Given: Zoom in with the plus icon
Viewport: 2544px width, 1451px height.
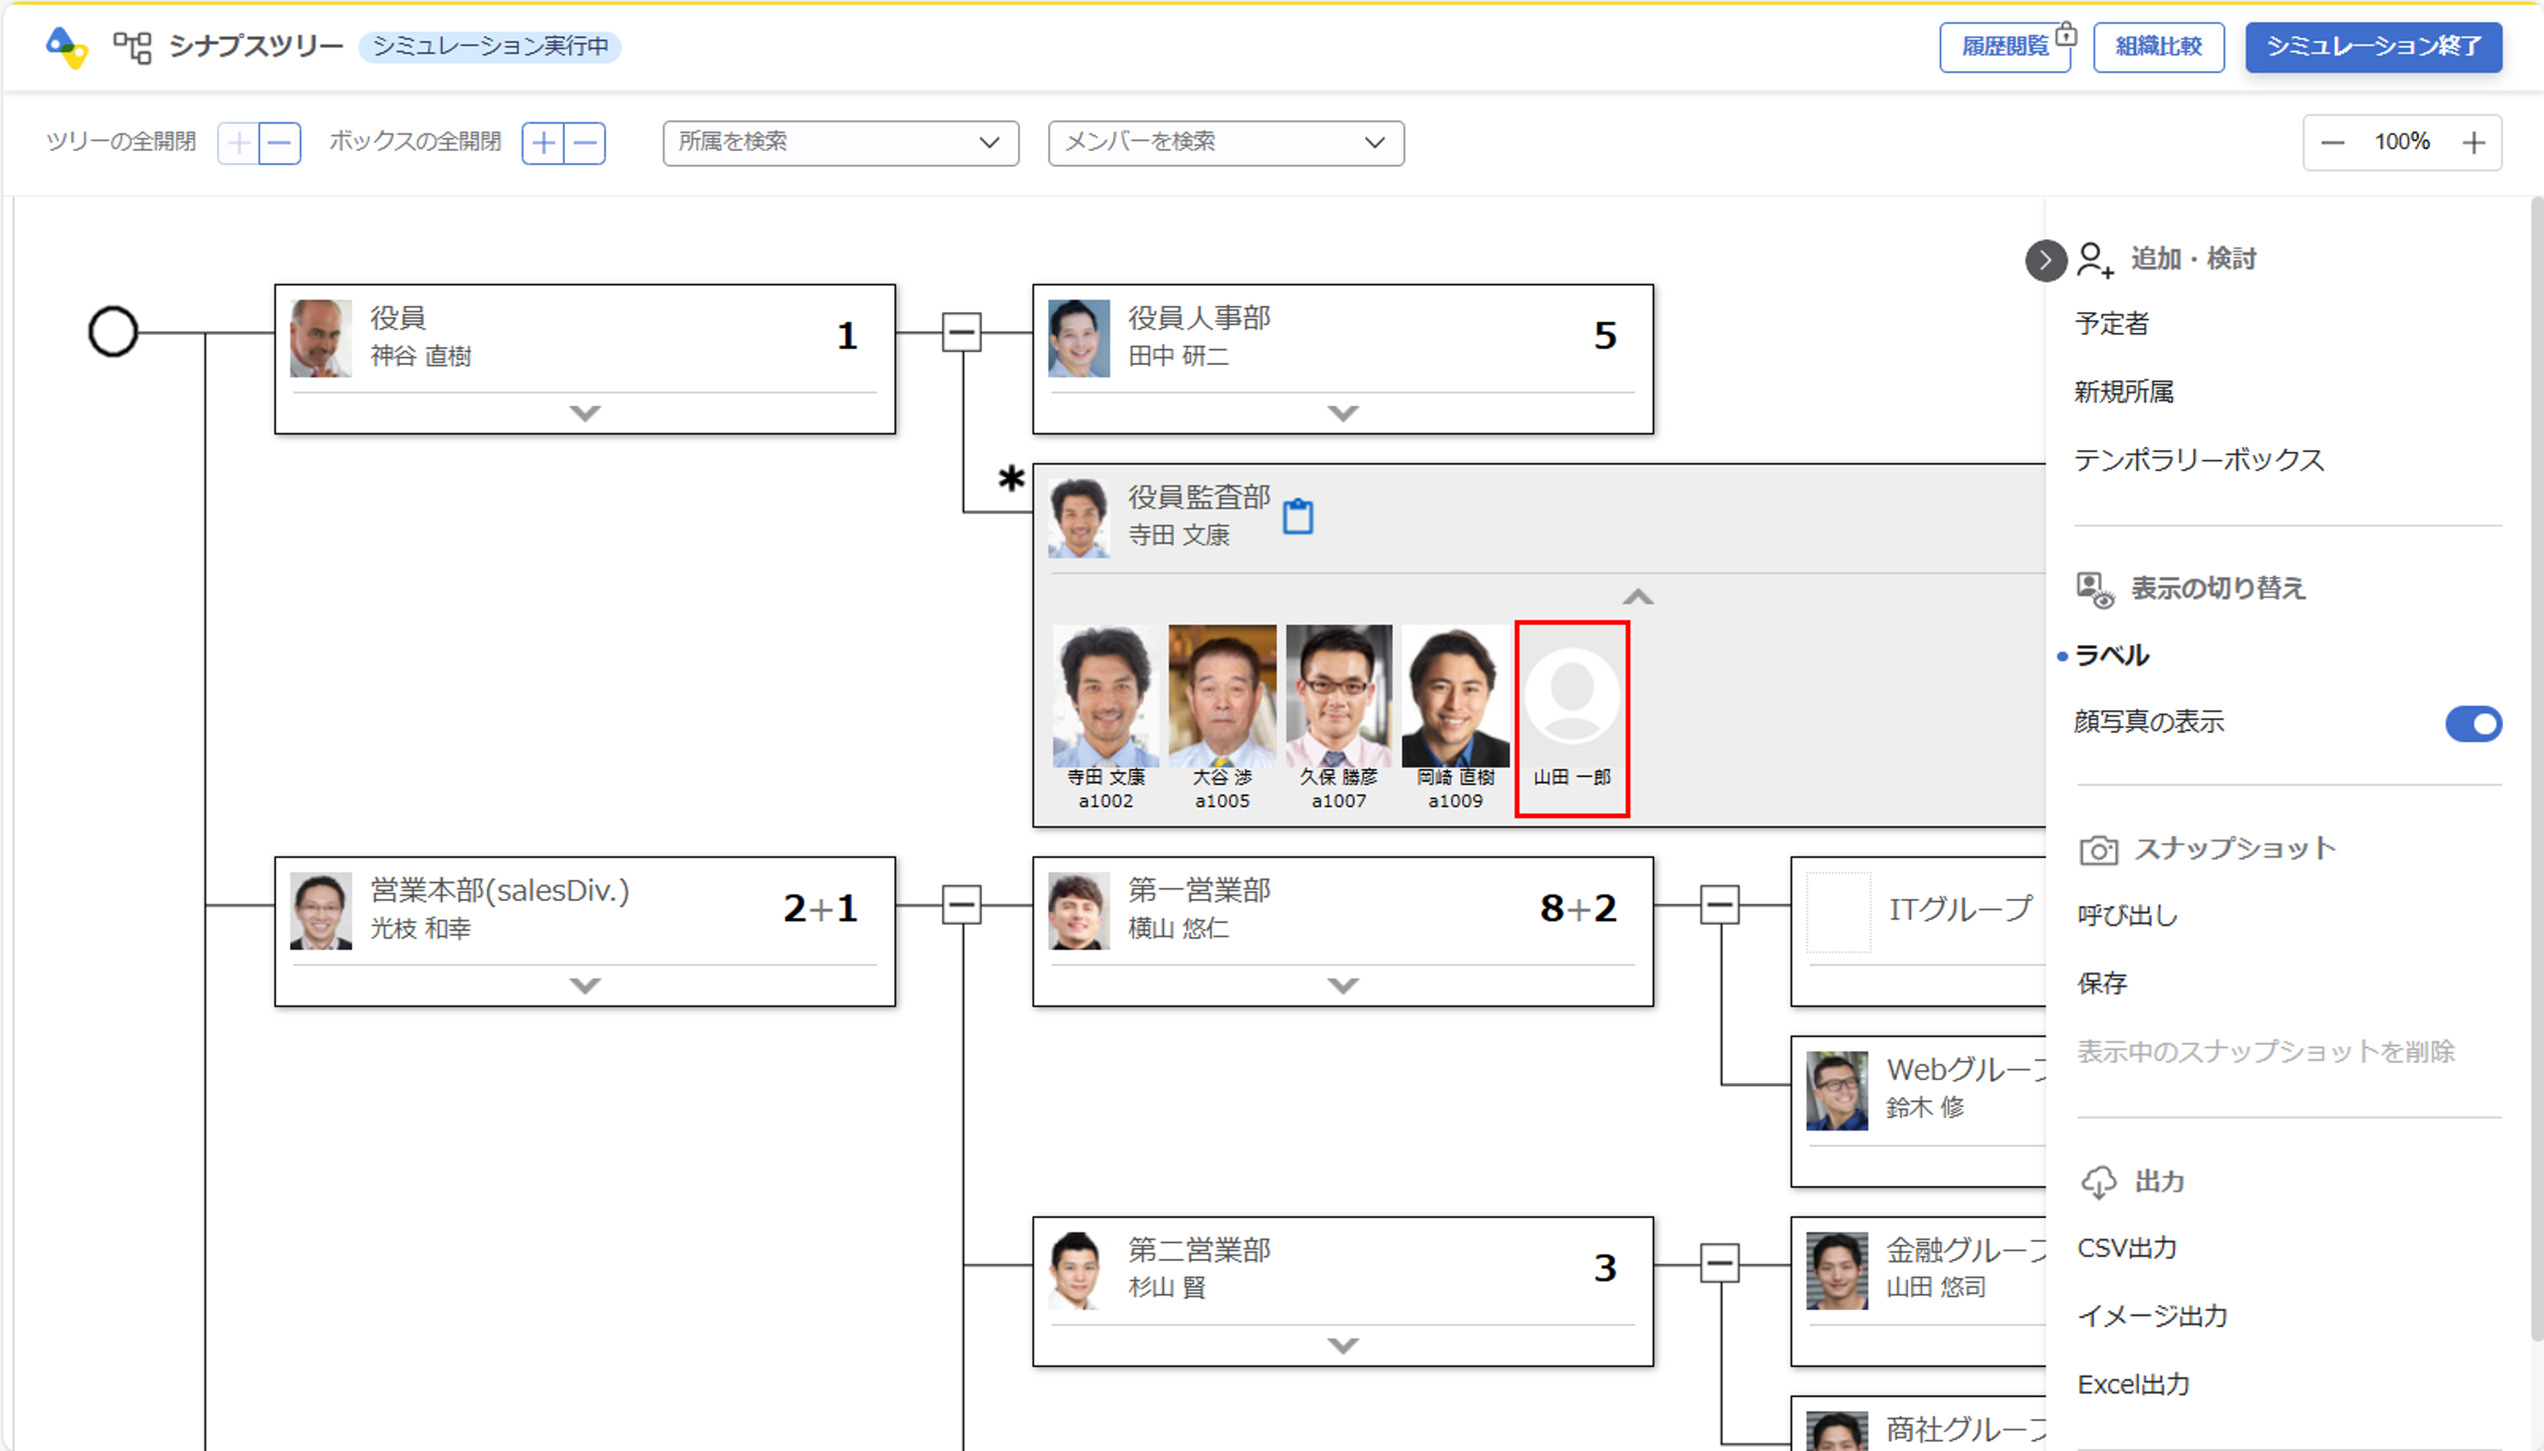Looking at the screenshot, I should 2473,142.
